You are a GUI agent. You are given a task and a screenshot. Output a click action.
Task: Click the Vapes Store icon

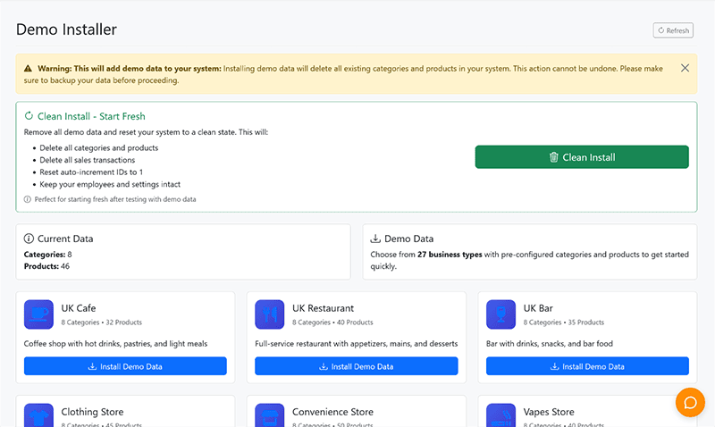[500, 415]
